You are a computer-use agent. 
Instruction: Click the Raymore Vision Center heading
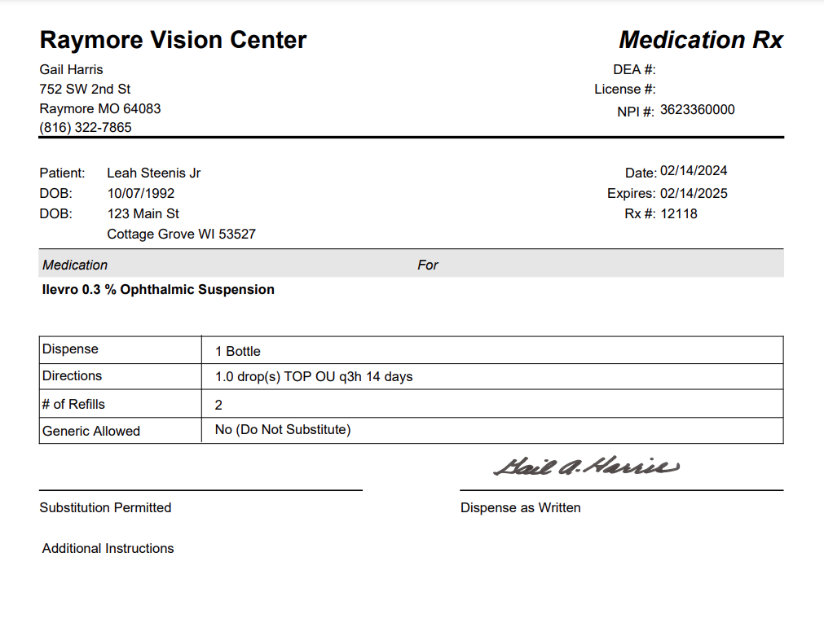[x=173, y=40]
